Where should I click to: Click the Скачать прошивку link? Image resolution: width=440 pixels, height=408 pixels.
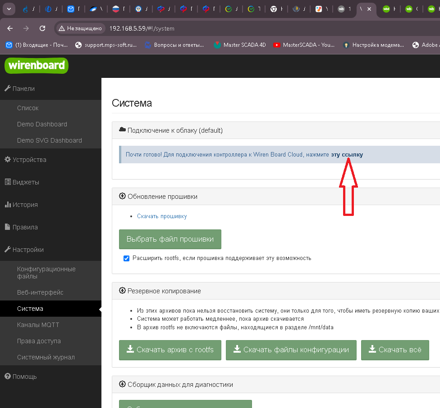[162, 216]
